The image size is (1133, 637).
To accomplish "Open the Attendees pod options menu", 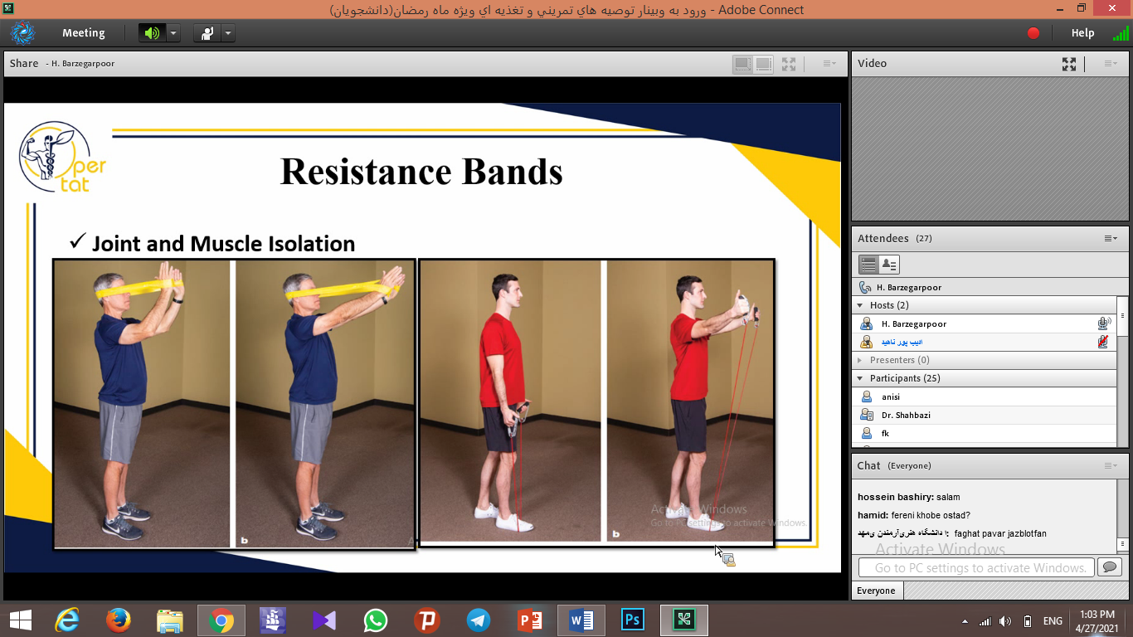I will pos(1110,239).
